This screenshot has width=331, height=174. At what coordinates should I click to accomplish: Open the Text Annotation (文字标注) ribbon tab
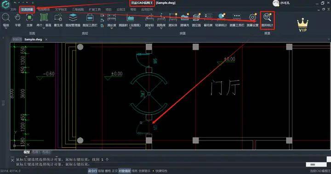coord(61,10)
